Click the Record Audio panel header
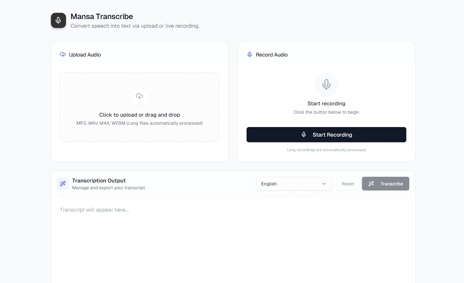Image resolution: width=464 pixels, height=283 pixels. [272, 54]
